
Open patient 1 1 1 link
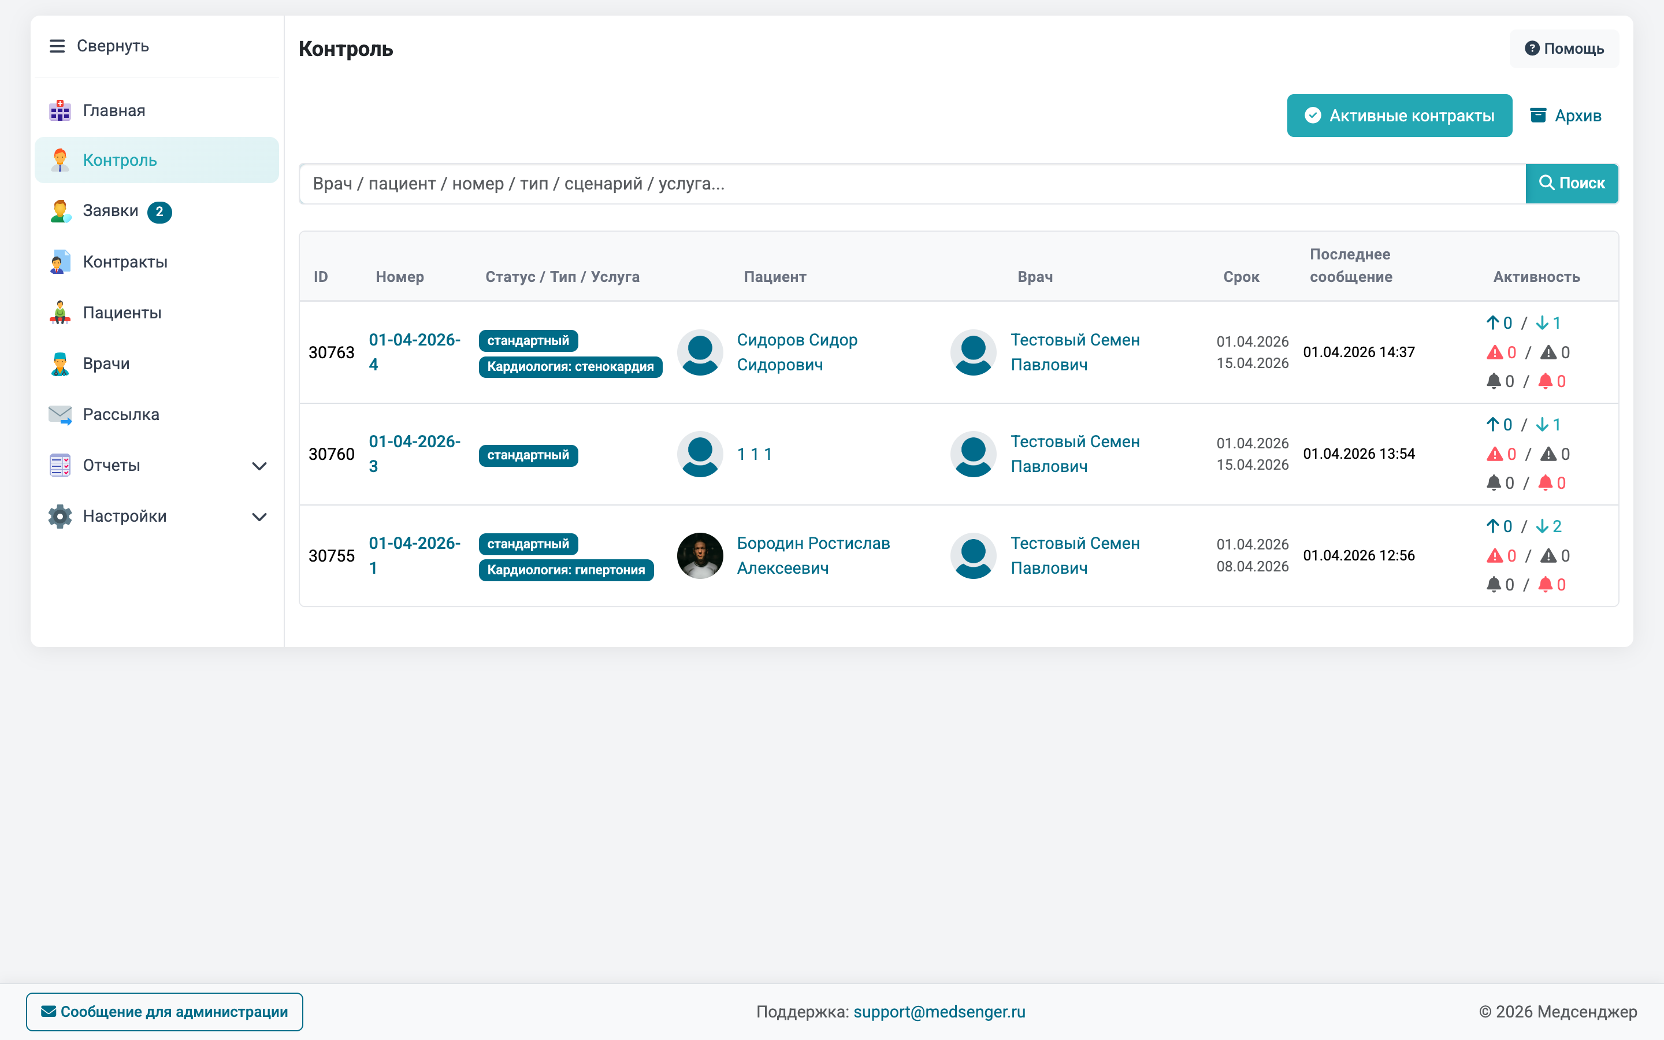click(x=755, y=455)
